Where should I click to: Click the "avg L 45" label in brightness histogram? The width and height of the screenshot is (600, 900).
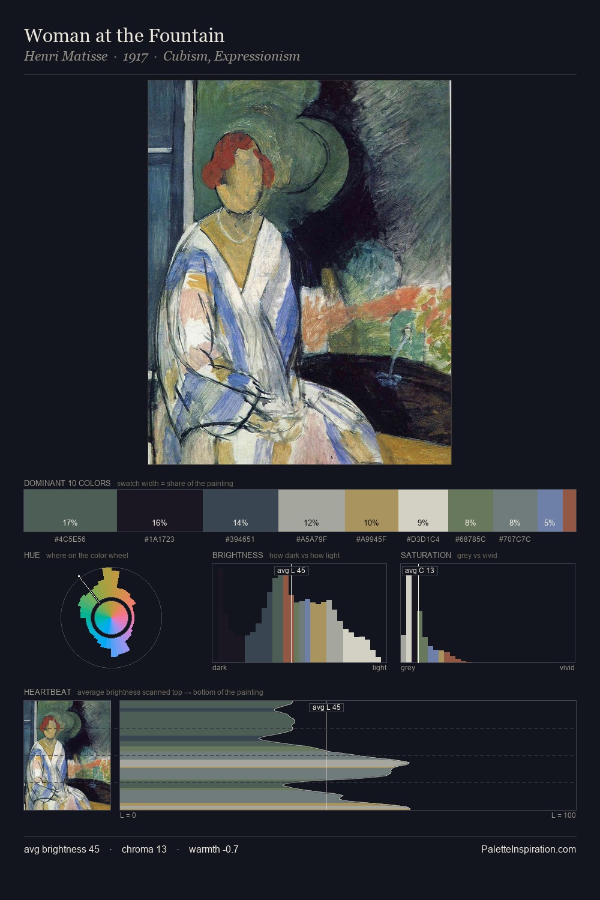tap(291, 571)
